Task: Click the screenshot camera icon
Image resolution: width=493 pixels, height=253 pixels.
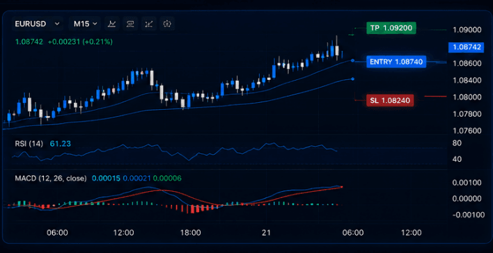Action: click(x=167, y=24)
